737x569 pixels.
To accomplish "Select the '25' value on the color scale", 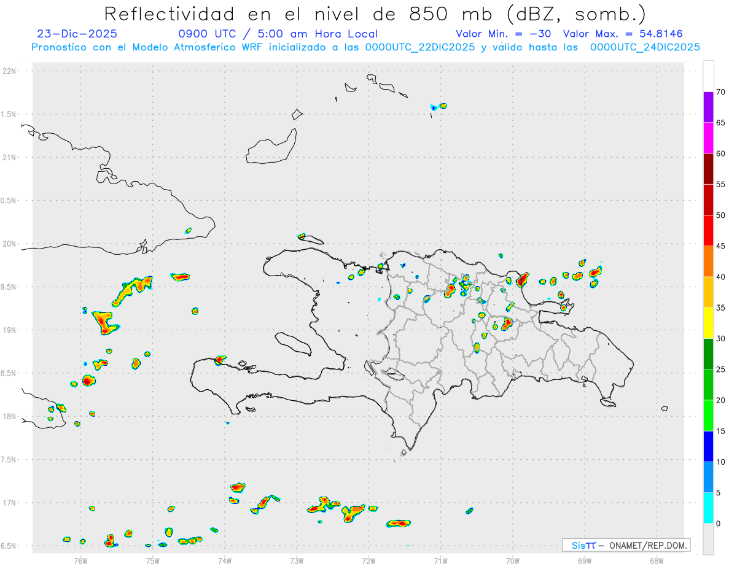I will tap(720, 370).
